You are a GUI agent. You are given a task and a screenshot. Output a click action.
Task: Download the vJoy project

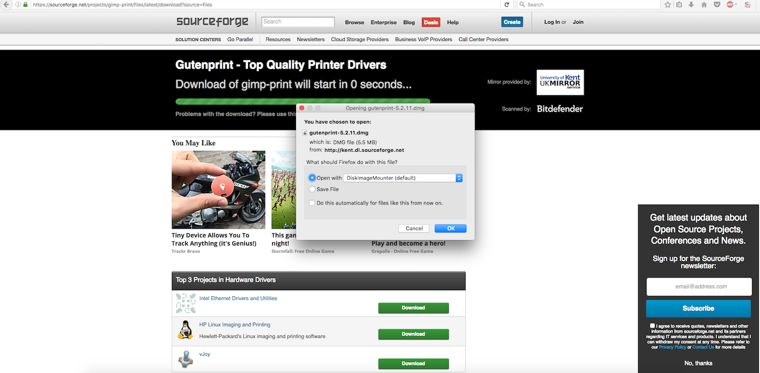(x=414, y=364)
